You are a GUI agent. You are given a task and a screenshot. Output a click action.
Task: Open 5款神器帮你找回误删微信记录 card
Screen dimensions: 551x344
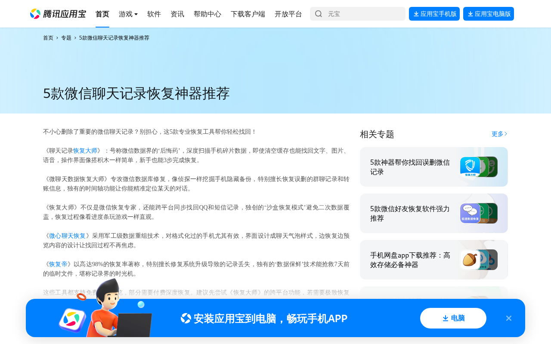point(434,167)
